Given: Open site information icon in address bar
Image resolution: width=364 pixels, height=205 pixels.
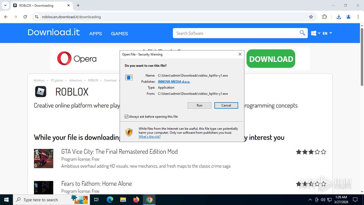Looking at the screenshot, I should (x=37, y=17).
